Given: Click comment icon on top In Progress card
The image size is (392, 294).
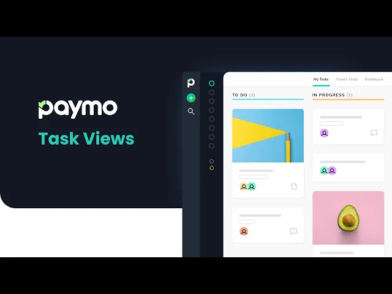Looking at the screenshot, I should (374, 133).
